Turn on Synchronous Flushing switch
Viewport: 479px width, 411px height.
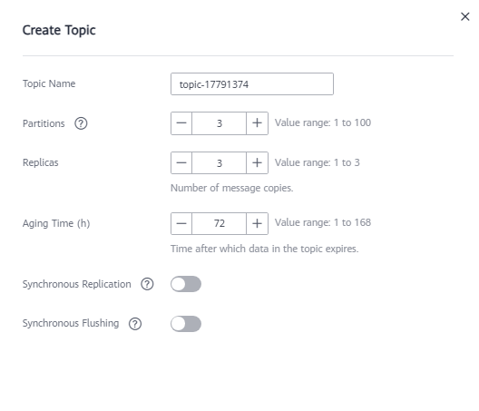[x=186, y=324]
